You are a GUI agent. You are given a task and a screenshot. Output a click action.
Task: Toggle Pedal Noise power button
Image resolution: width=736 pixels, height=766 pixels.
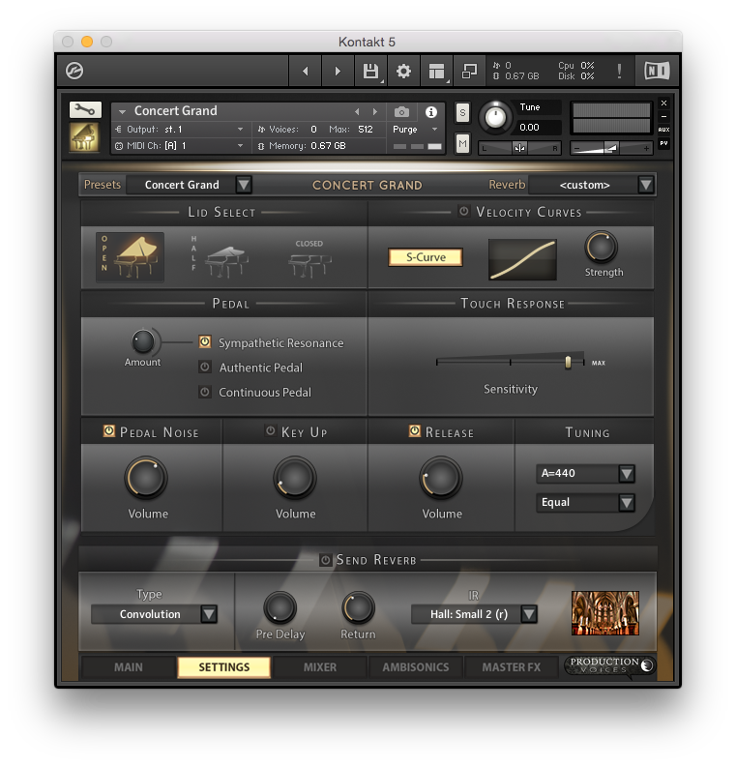click(x=109, y=431)
